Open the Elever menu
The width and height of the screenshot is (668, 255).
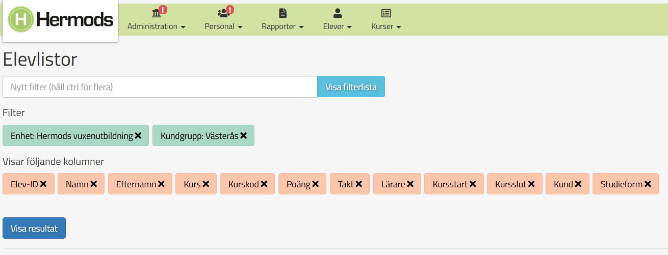[337, 26]
